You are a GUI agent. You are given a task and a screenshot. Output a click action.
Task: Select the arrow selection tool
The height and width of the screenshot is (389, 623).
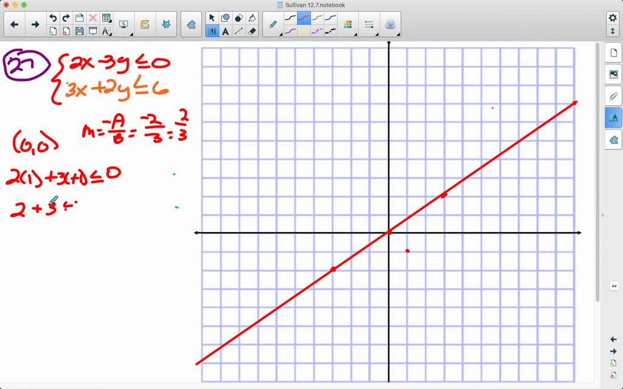click(212, 17)
